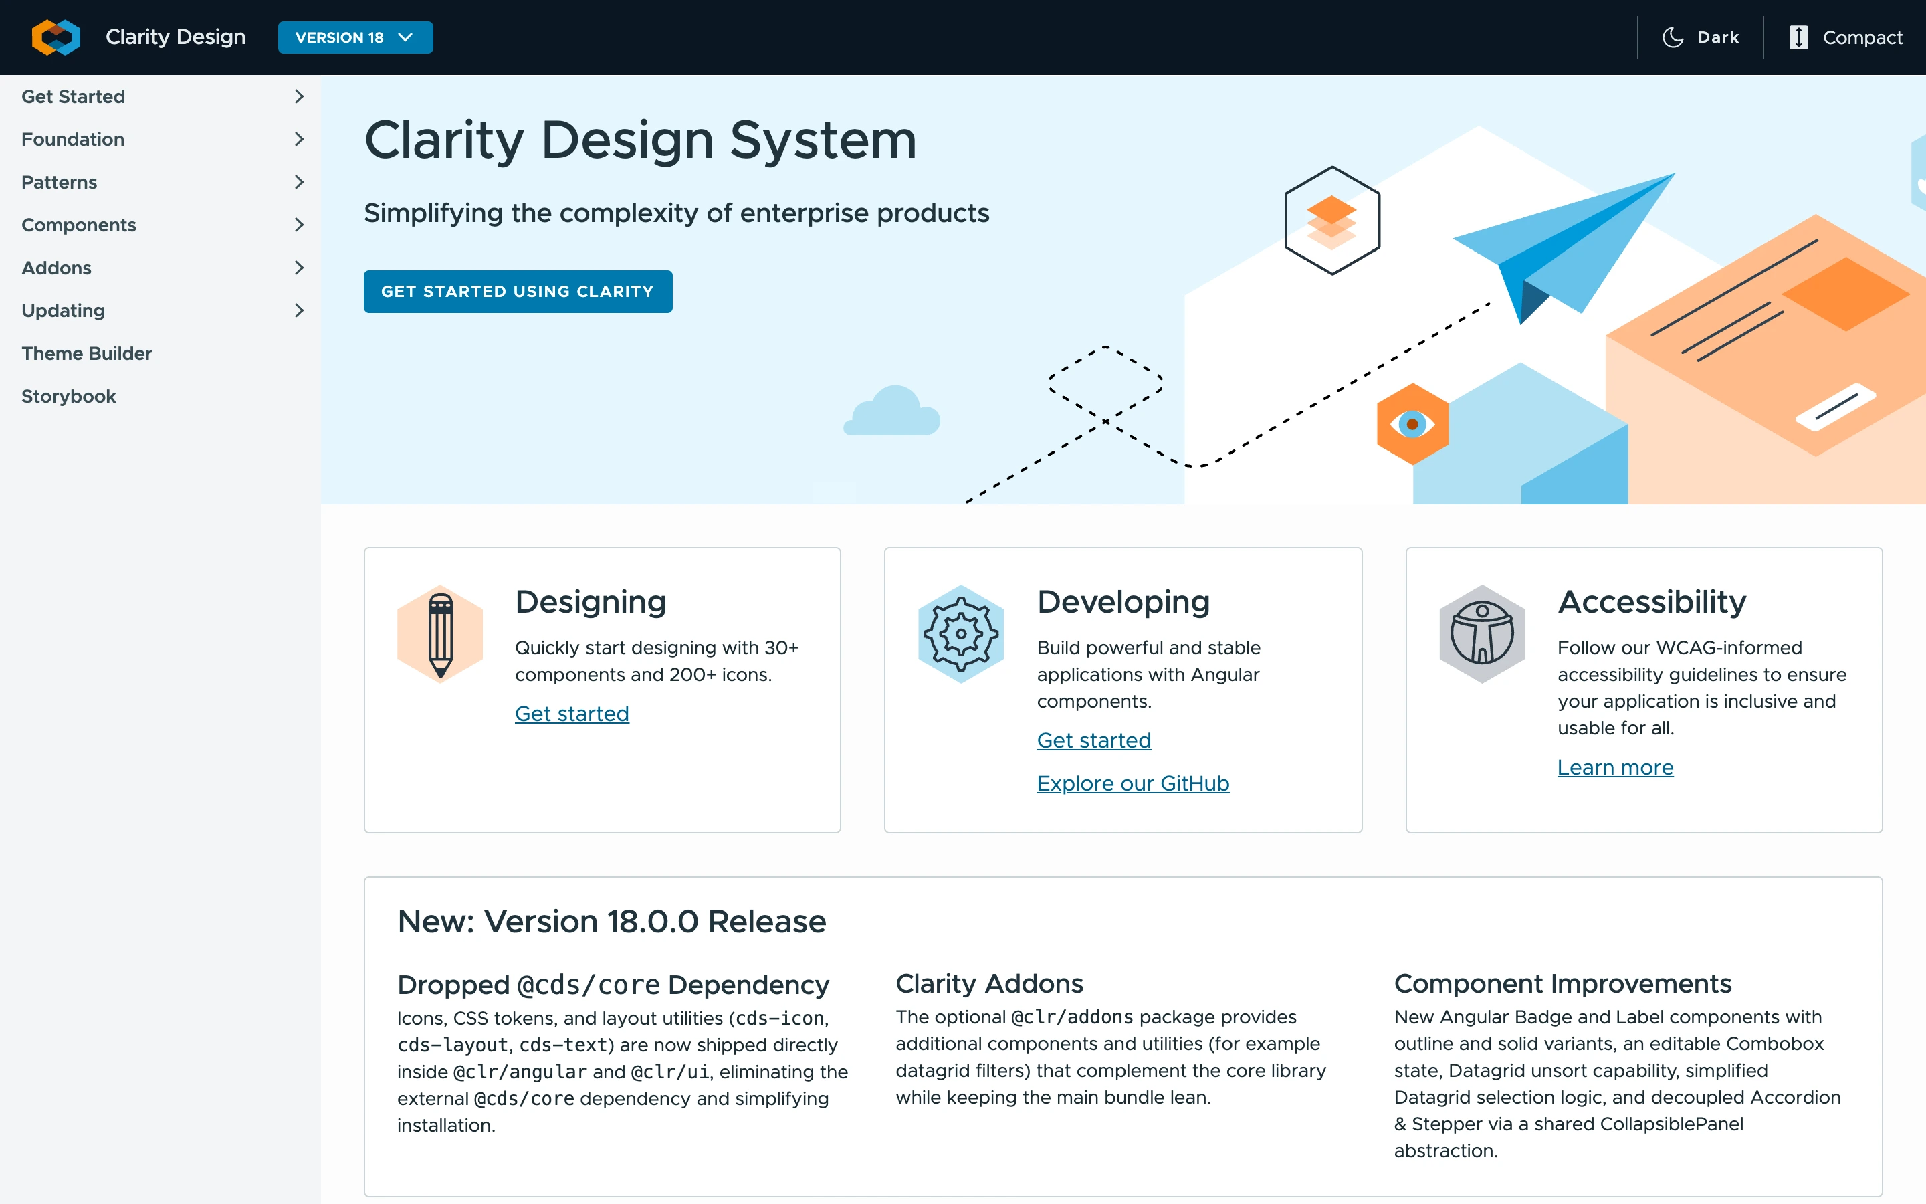Click the Accessibility figure hexagon icon
The height and width of the screenshot is (1204, 1926).
coord(1482,634)
